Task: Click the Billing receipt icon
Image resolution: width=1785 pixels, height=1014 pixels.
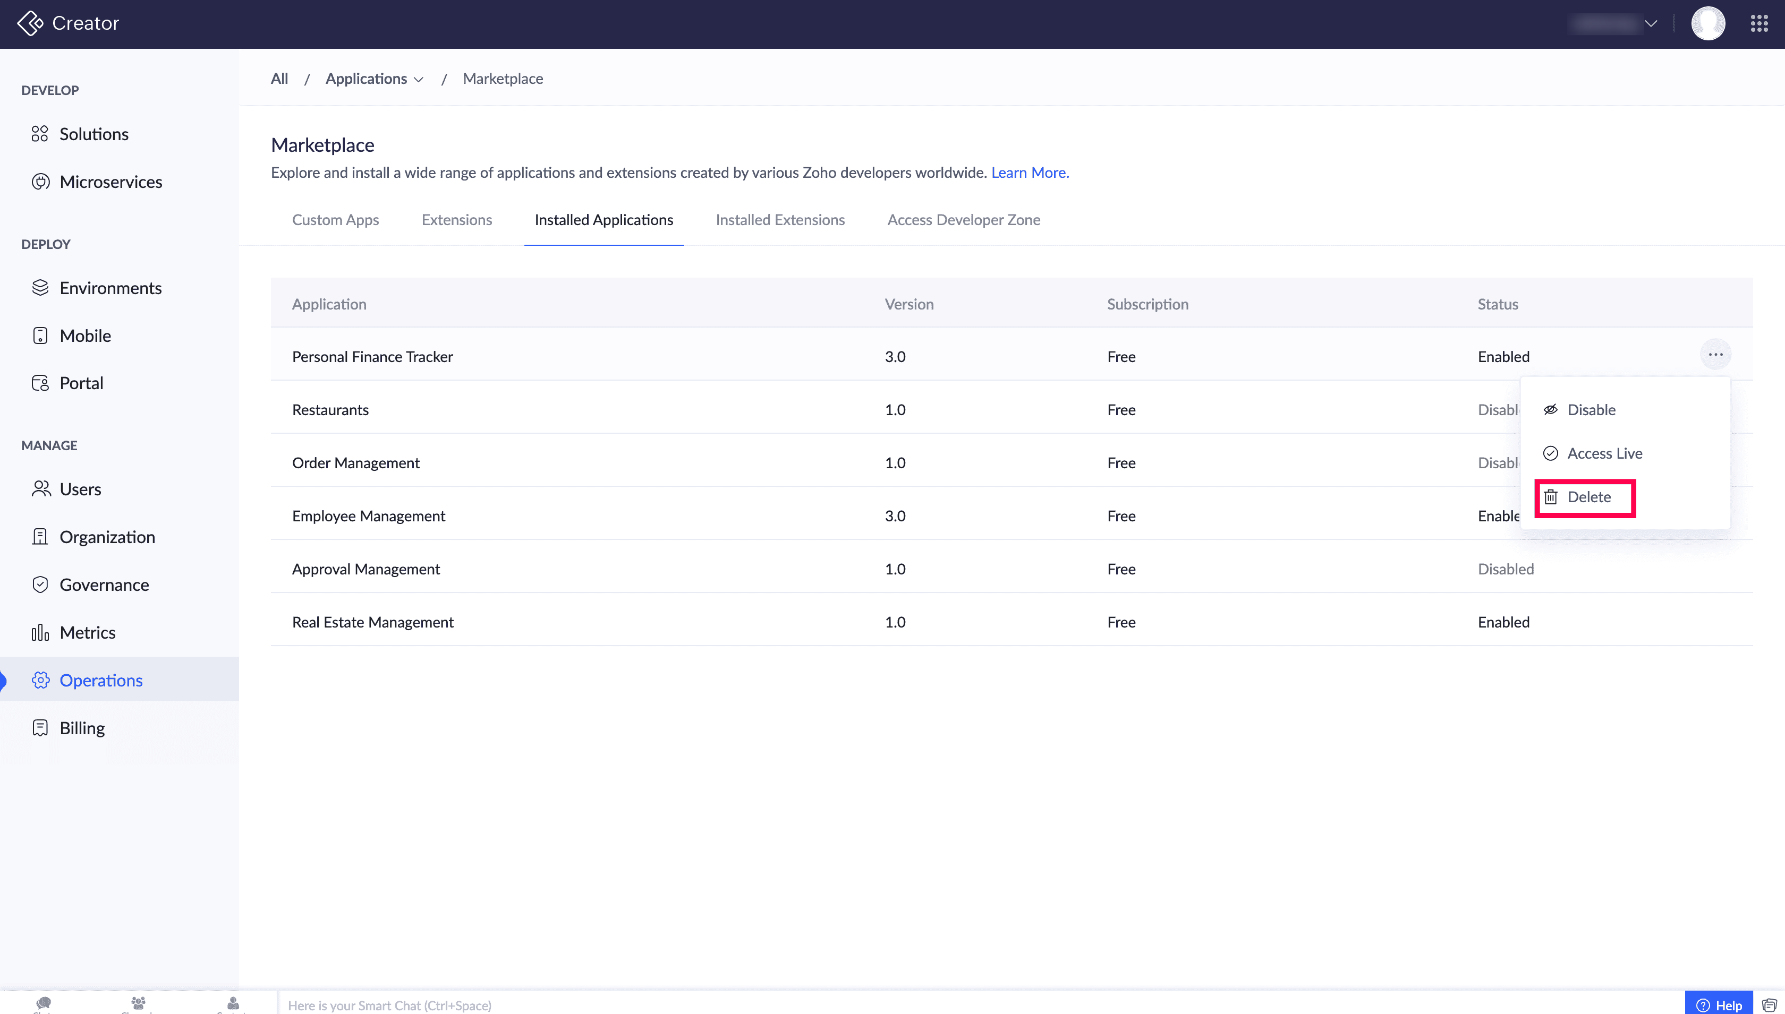Action: click(40, 728)
